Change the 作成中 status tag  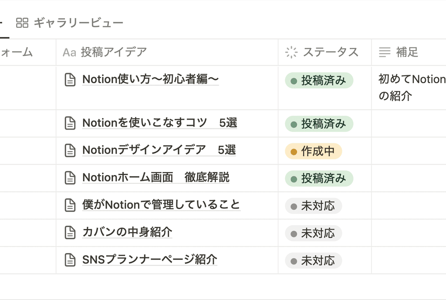pos(314,151)
